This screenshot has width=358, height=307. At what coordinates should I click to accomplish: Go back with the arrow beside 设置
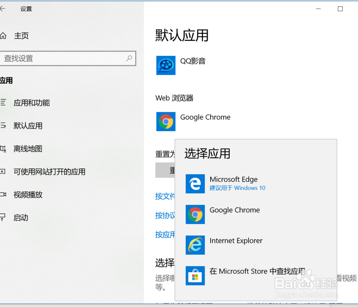point(2,9)
